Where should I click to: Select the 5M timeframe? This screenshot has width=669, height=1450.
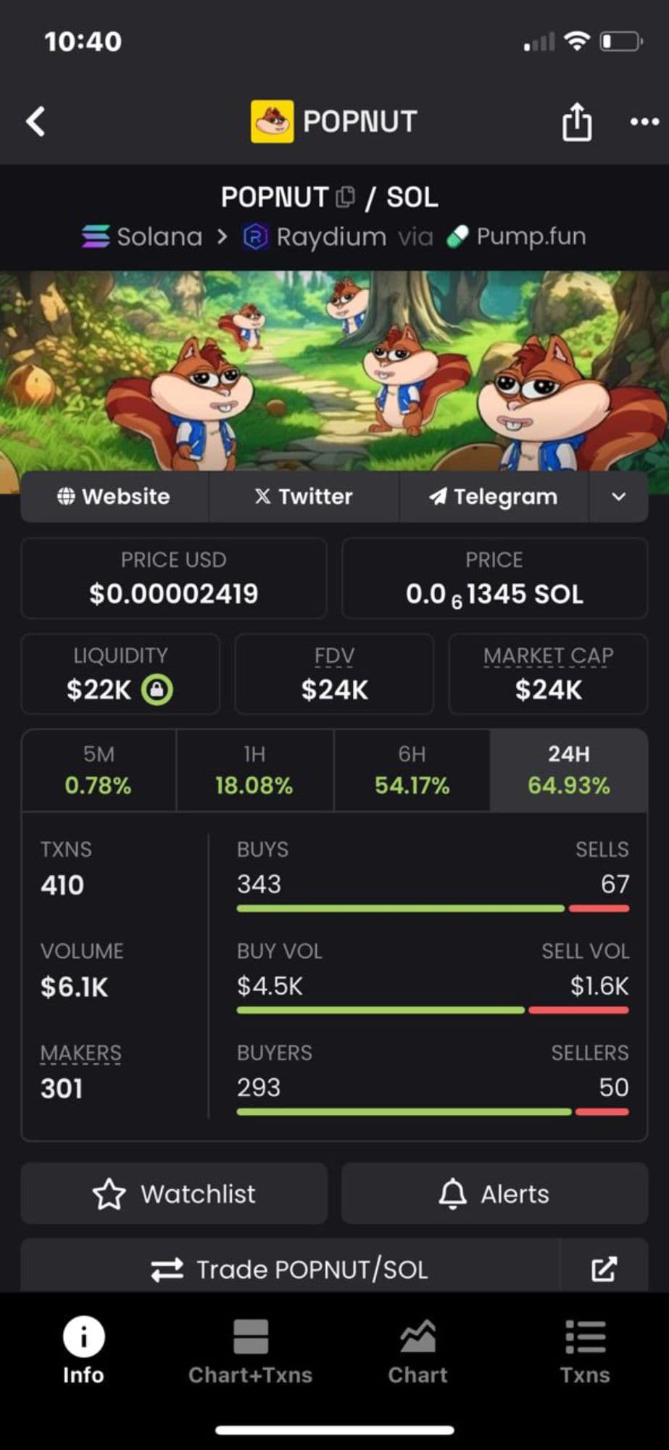tap(99, 770)
